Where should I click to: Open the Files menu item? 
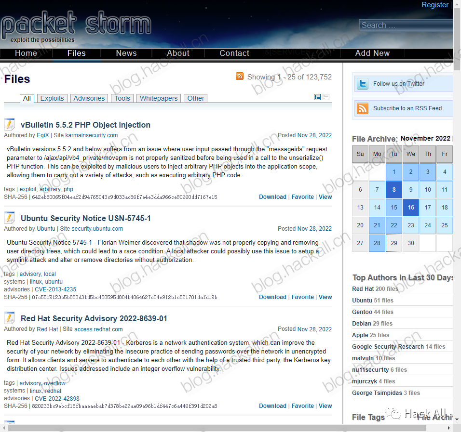click(x=77, y=53)
